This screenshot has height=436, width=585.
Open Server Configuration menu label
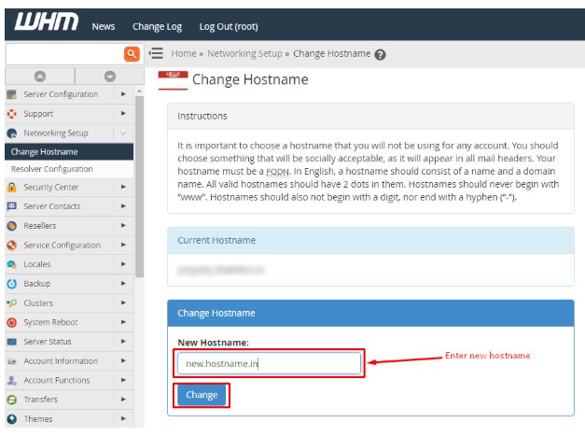pos(61,94)
